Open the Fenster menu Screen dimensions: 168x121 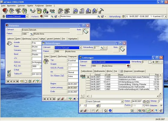[49, 6]
